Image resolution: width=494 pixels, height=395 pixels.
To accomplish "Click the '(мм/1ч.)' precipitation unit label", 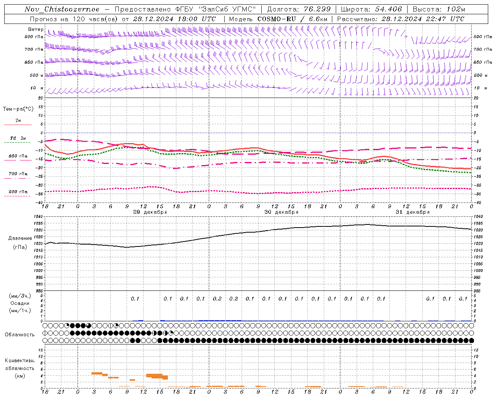I will 20,311.
